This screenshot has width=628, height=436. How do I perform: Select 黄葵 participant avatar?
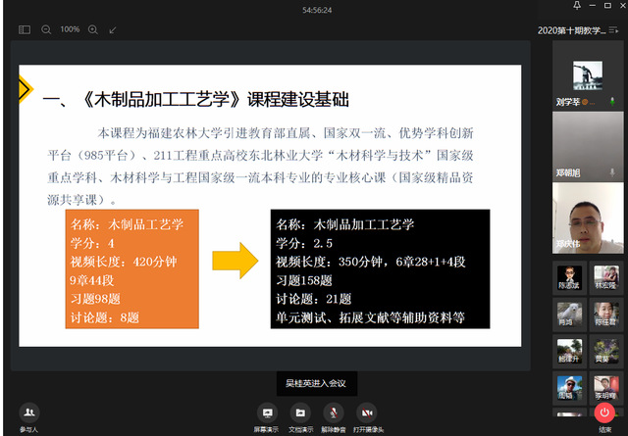pos(606,351)
